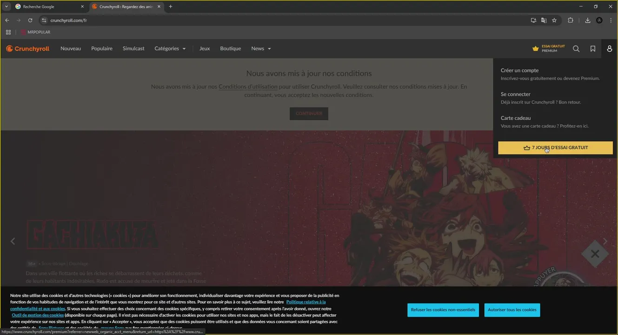Open Chrome three-dot menu
Screen dimensions: 618x335
pos(611,20)
